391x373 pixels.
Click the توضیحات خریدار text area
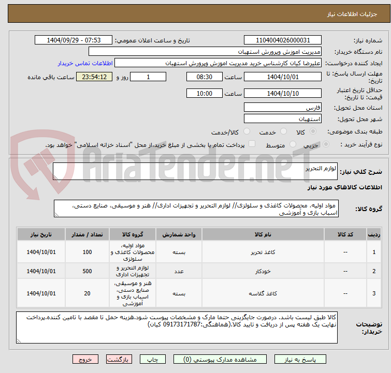click(x=177, y=327)
